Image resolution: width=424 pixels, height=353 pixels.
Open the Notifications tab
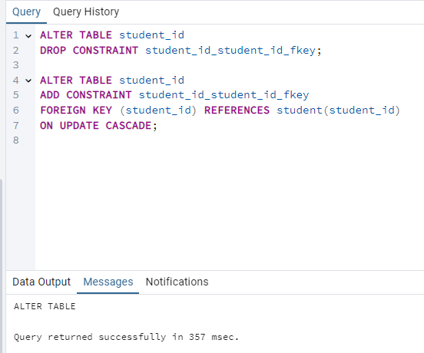point(177,282)
